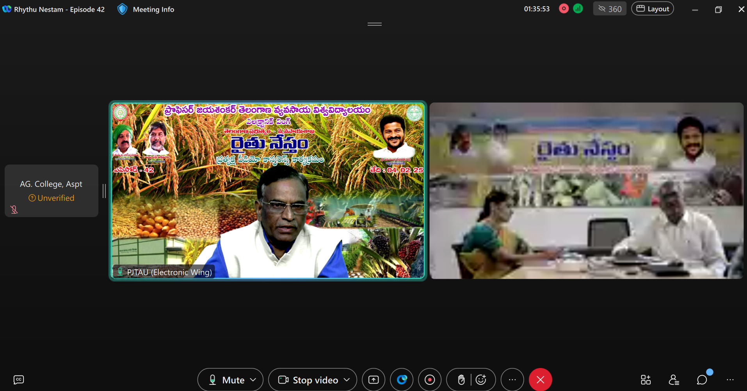This screenshot has height=391, width=747.
Task: Minimize the meeting window
Action: point(695,9)
